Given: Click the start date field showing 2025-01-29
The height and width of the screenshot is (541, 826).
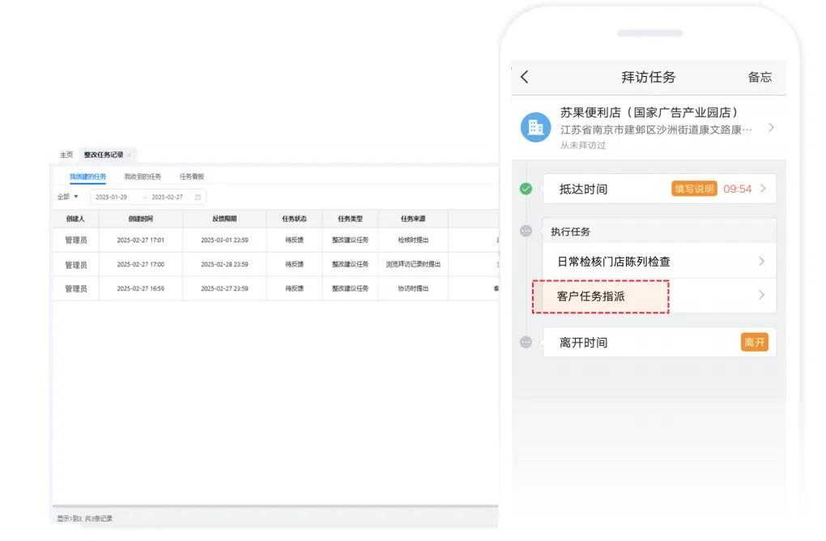Looking at the screenshot, I should pos(111,197).
